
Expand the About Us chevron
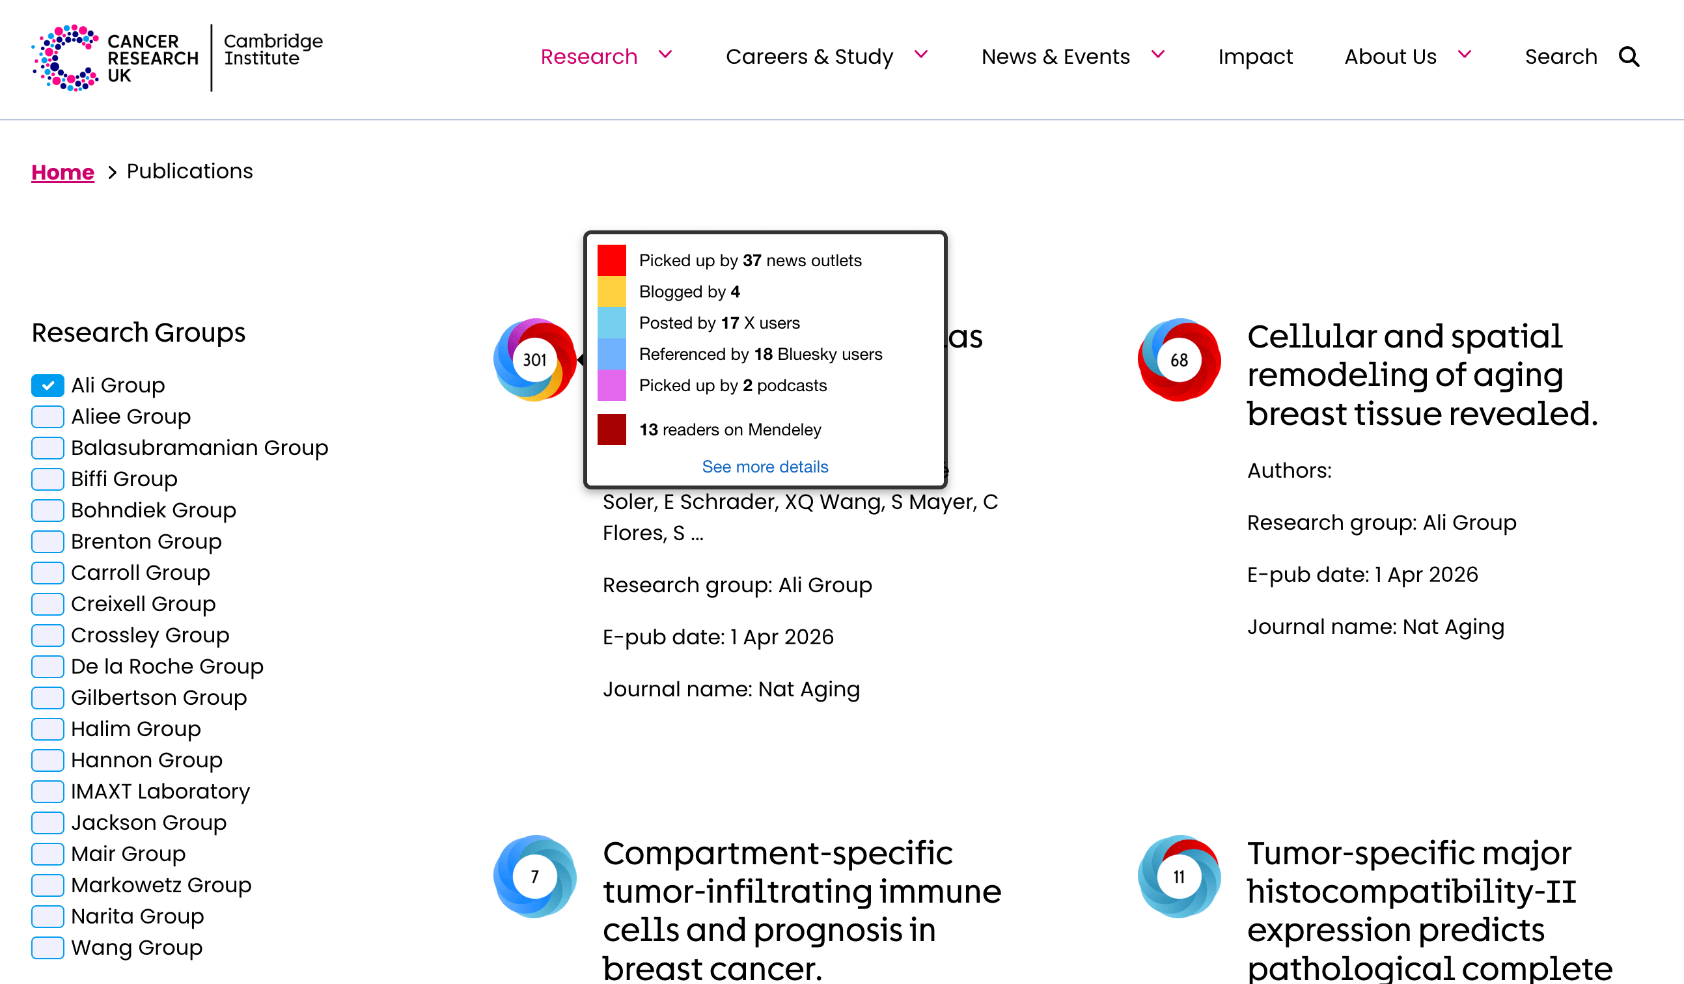(1464, 54)
